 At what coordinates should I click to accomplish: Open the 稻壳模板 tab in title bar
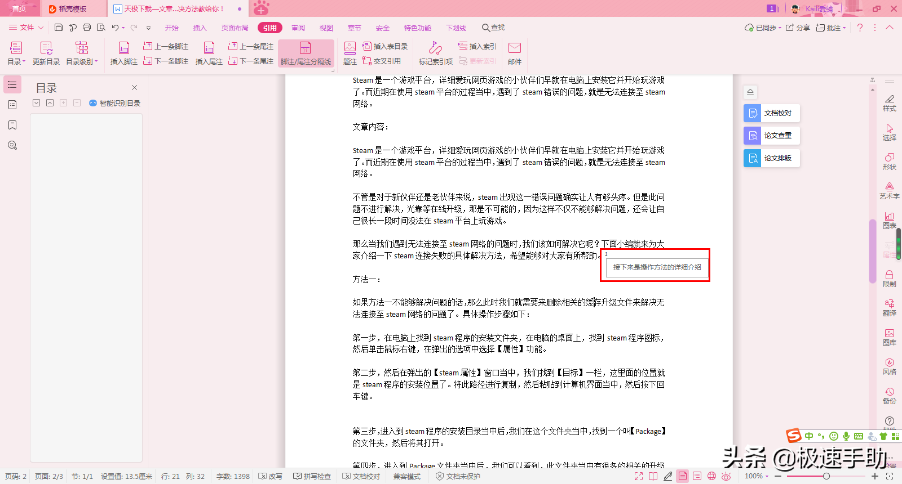73,8
